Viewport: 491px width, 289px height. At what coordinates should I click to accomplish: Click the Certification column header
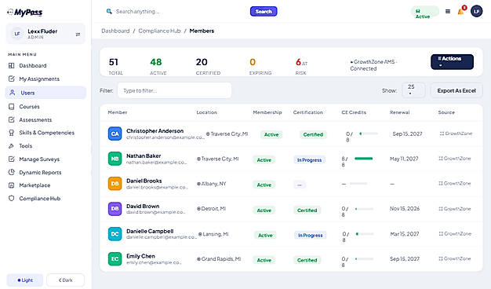tap(307, 112)
